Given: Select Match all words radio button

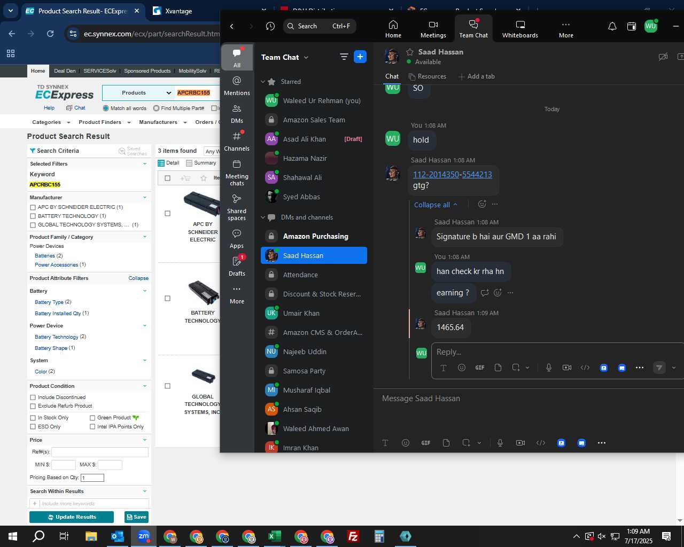Looking at the screenshot, I should (x=106, y=108).
